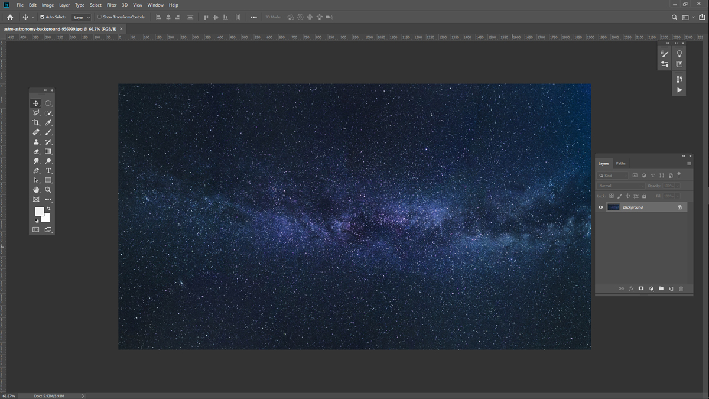The image size is (709, 399).
Task: Hide the Background layer with eye icon
Action: 601,207
